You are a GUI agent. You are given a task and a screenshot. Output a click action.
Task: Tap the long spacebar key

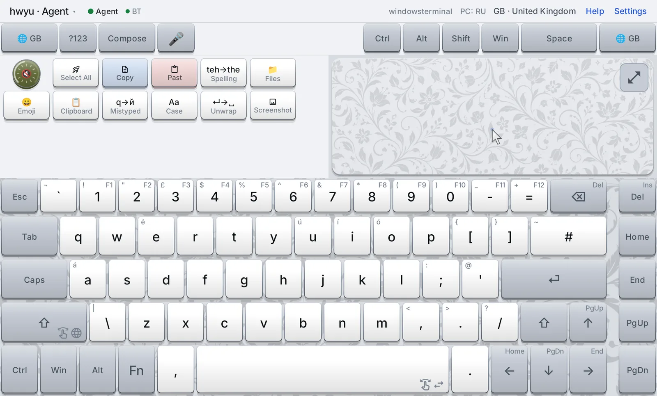[x=323, y=370]
